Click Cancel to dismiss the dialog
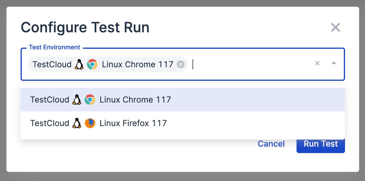 [271, 144]
